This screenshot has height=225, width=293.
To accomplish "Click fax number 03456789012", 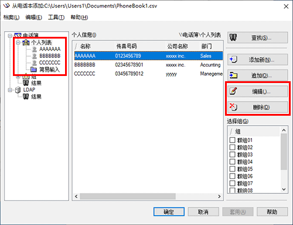I will pos(129,74).
